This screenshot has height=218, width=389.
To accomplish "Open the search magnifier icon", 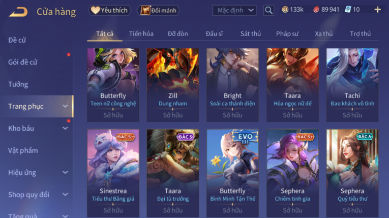I will (268, 10).
